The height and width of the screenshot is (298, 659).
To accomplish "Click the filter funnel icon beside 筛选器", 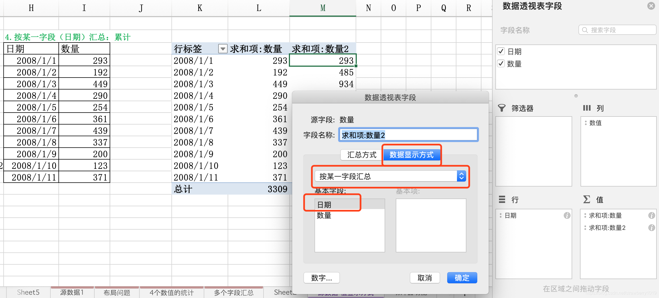I will 502,108.
